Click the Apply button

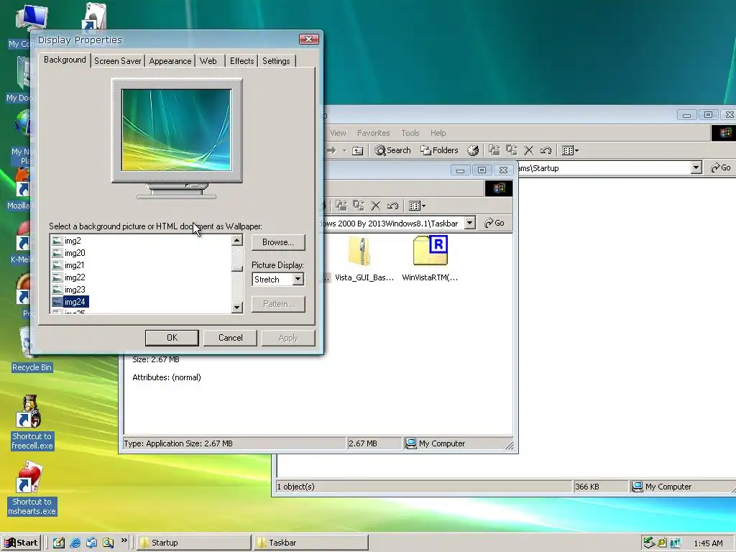coord(287,338)
